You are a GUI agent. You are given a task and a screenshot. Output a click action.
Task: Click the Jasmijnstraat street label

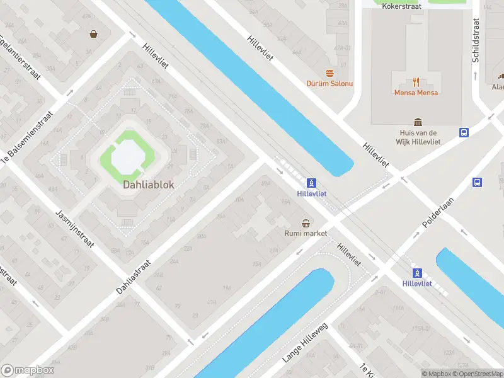pos(75,229)
